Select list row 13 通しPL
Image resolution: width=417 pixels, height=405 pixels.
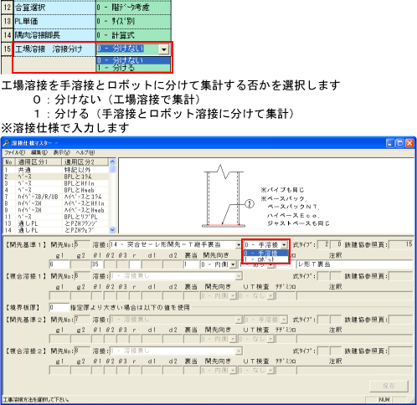click(56, 223)
